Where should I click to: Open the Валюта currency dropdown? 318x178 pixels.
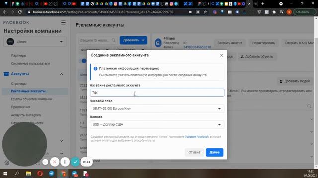tap(157, 124)
